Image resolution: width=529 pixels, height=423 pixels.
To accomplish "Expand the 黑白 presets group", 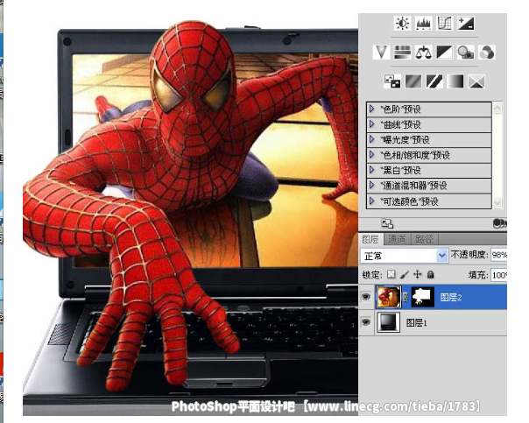I will [371, 170].
